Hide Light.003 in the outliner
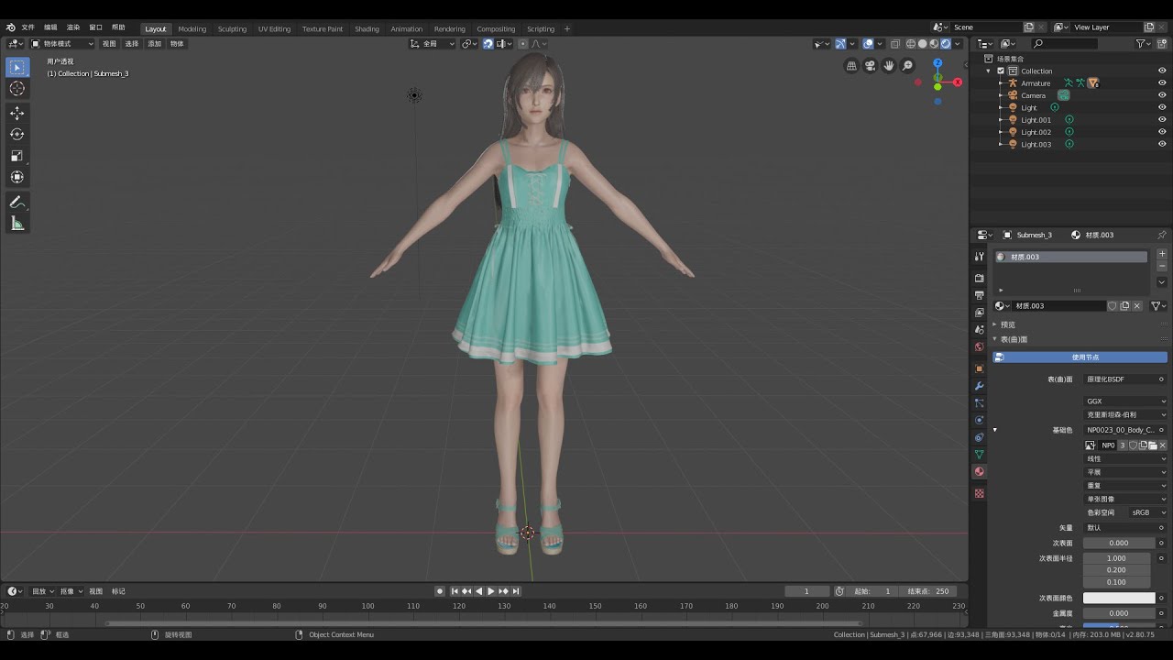This screenshot has width=1173, height=660. point(1162,144)
